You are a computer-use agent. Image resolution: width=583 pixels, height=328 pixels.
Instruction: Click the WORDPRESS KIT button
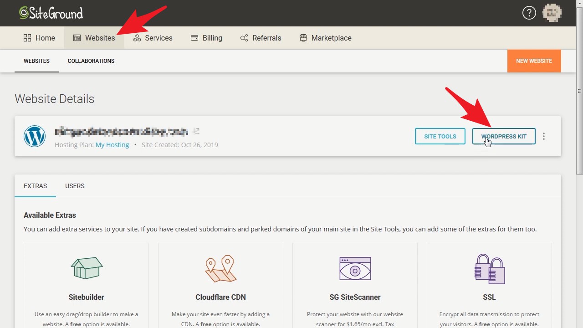(504, 136)
